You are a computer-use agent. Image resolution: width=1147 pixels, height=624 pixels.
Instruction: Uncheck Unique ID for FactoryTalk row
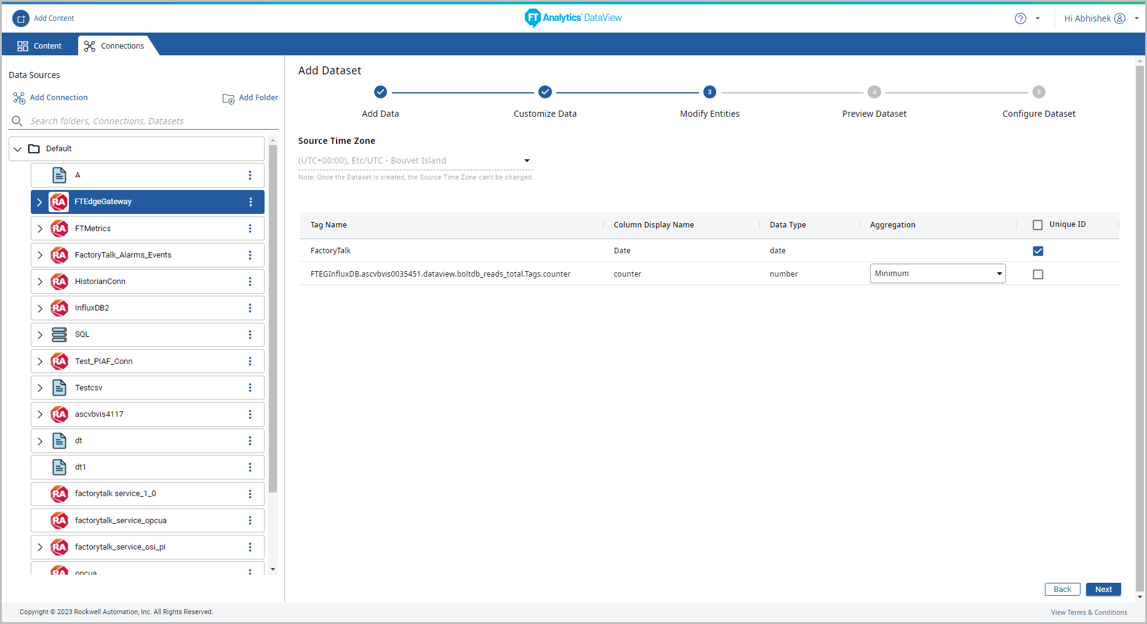1038,251
